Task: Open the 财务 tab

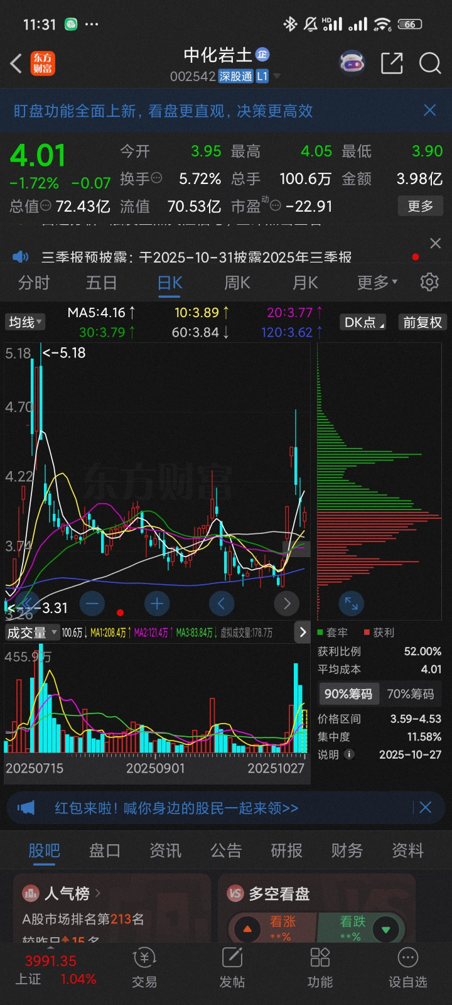Action: click(347, 850)
